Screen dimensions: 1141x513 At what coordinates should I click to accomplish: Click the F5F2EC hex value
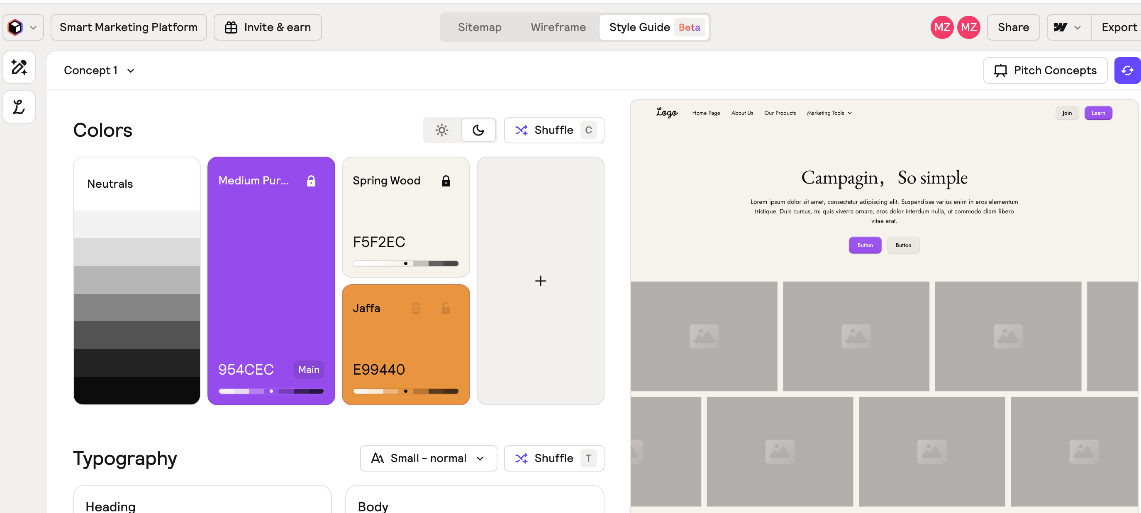(379, 242)
